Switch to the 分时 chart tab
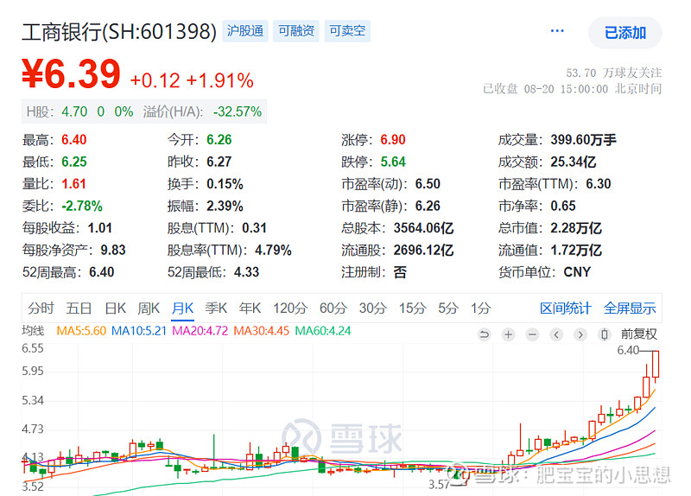691x496 pixels. tap(41, 308)
